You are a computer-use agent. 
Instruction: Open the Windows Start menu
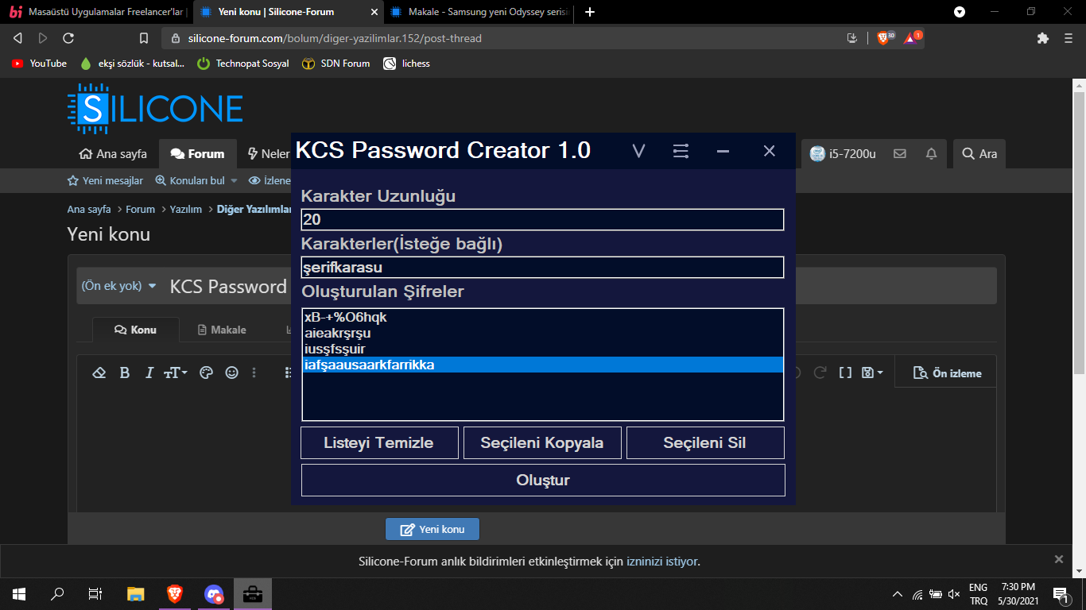click(x=19, y=593)
